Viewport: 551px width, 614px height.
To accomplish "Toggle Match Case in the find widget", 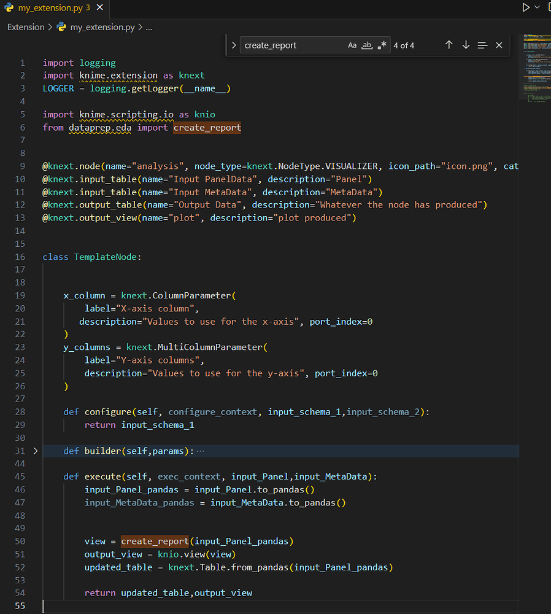I will pos(352,45).
